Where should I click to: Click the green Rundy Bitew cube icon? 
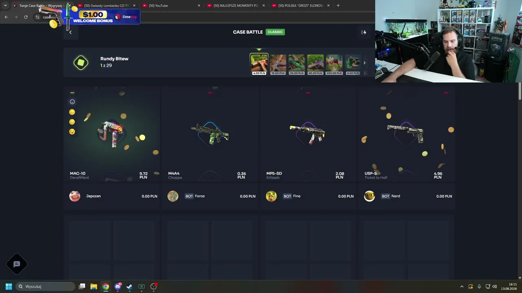[x=81, y=63]
